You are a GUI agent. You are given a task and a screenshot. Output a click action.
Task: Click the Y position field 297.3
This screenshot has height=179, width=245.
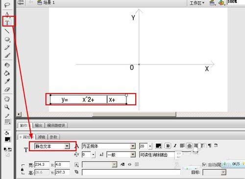point(62,172)
